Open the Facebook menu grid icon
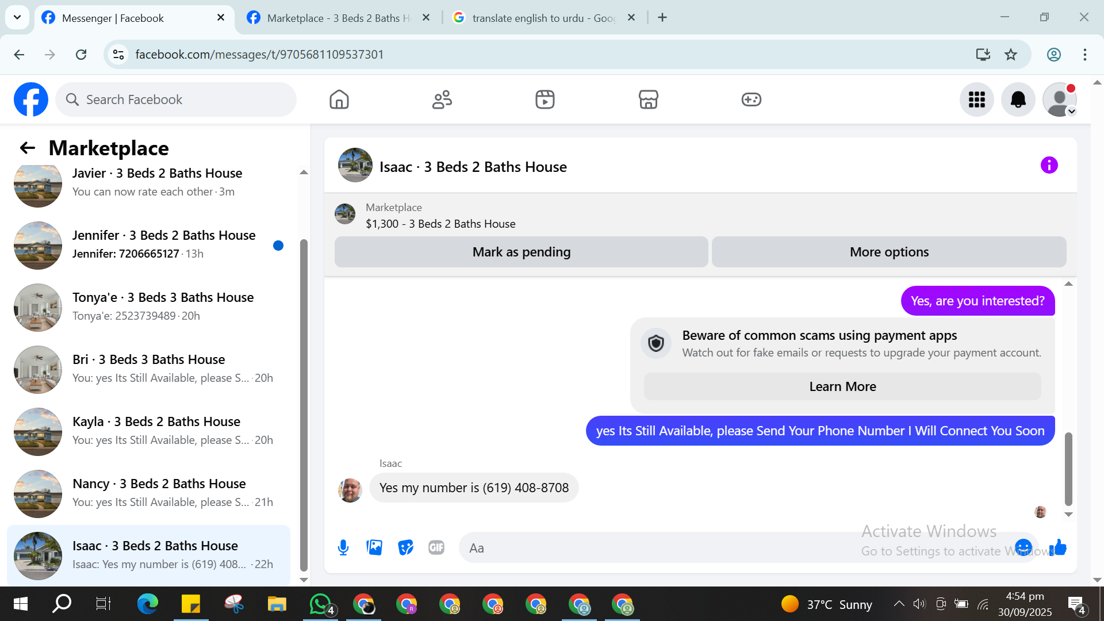The width and height of the screenshot is (1104, 621). pos(977,99)
